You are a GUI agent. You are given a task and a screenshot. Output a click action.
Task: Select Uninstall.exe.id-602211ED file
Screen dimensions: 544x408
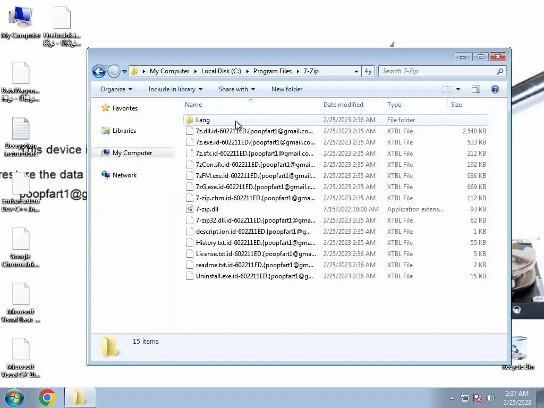coord(335,276)
